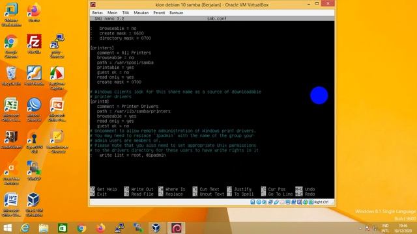Open the Bantuan menu
Image resolution: width=417 pixels, height=234 pixels.
pos(176,13)
